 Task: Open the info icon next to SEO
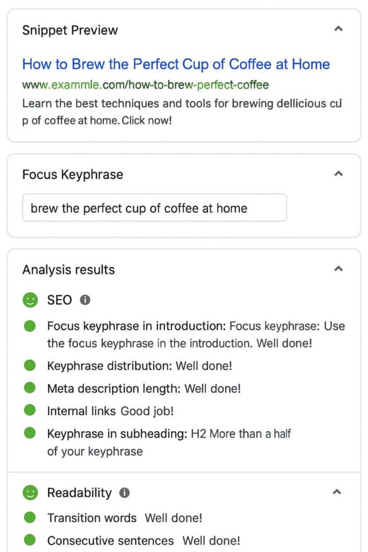(85, 300)
